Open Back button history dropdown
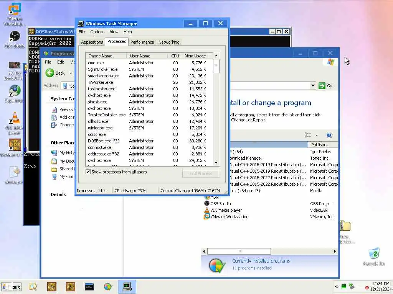393x294 pixels. tap(71, 73)
